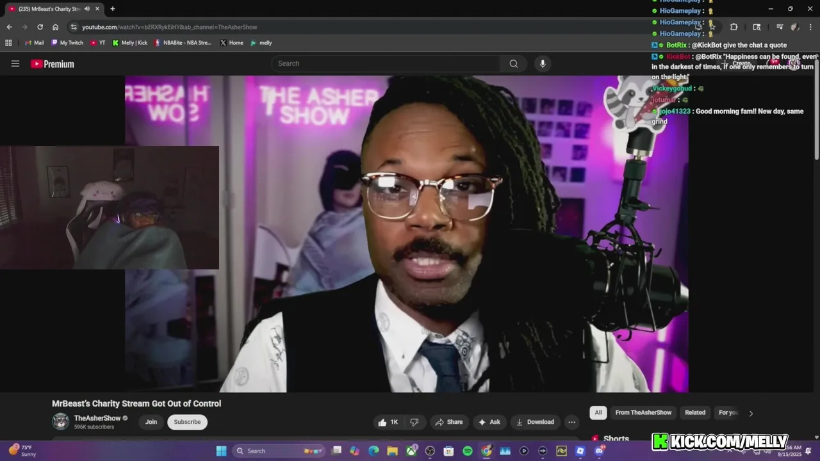
Task: Open Microsoft Store from taskbar
Action: tap(448, 451)
